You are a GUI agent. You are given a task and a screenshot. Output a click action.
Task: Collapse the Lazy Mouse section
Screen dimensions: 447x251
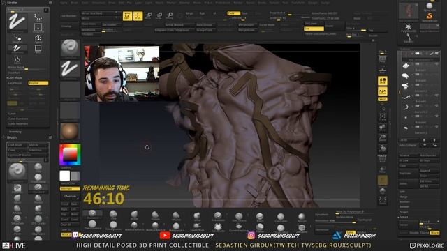click(15, 77)
